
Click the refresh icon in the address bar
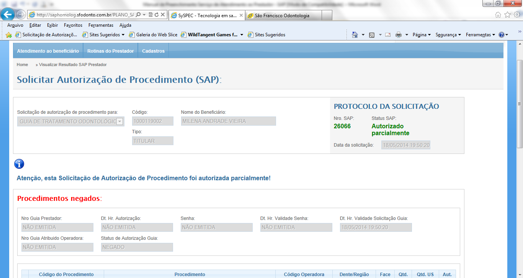[x=156, y=15]
